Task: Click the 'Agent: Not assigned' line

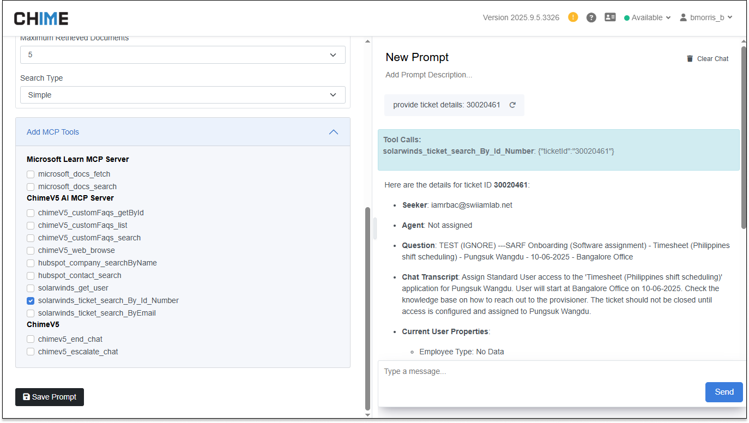Action: pyautogui.click(x=437, y=225)
